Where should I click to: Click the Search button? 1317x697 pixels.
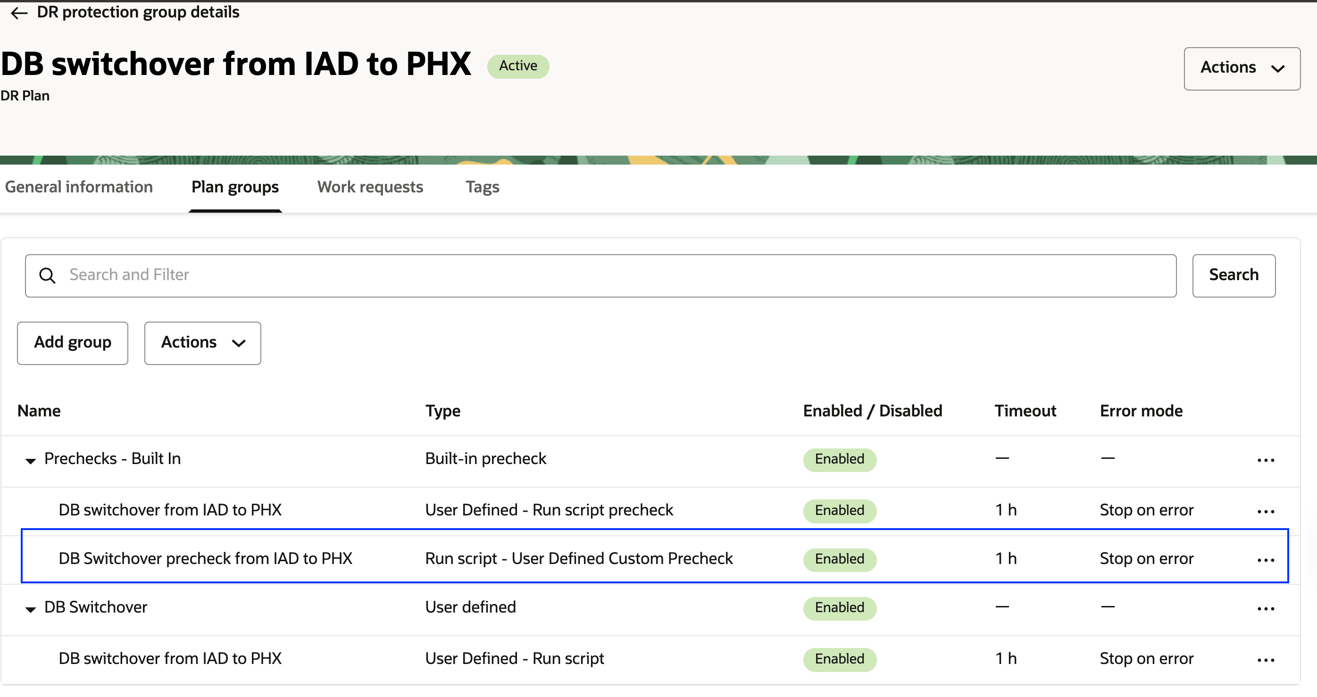pos(1233,275)
